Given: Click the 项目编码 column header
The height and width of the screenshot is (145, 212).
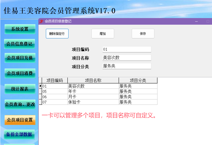Looking at the screenshot, I should pos(55,80).
